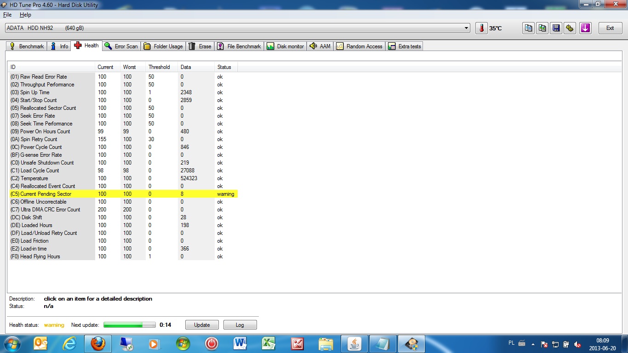This screenshot has height=353, width=628.
Task: Click the Worst column header
Action: (133, 67)
